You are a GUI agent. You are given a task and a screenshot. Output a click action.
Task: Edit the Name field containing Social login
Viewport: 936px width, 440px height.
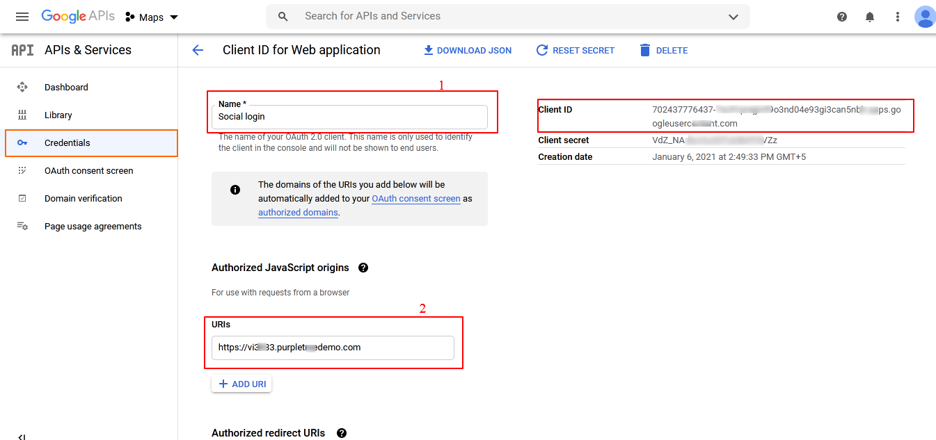click(x=349, y=116)
